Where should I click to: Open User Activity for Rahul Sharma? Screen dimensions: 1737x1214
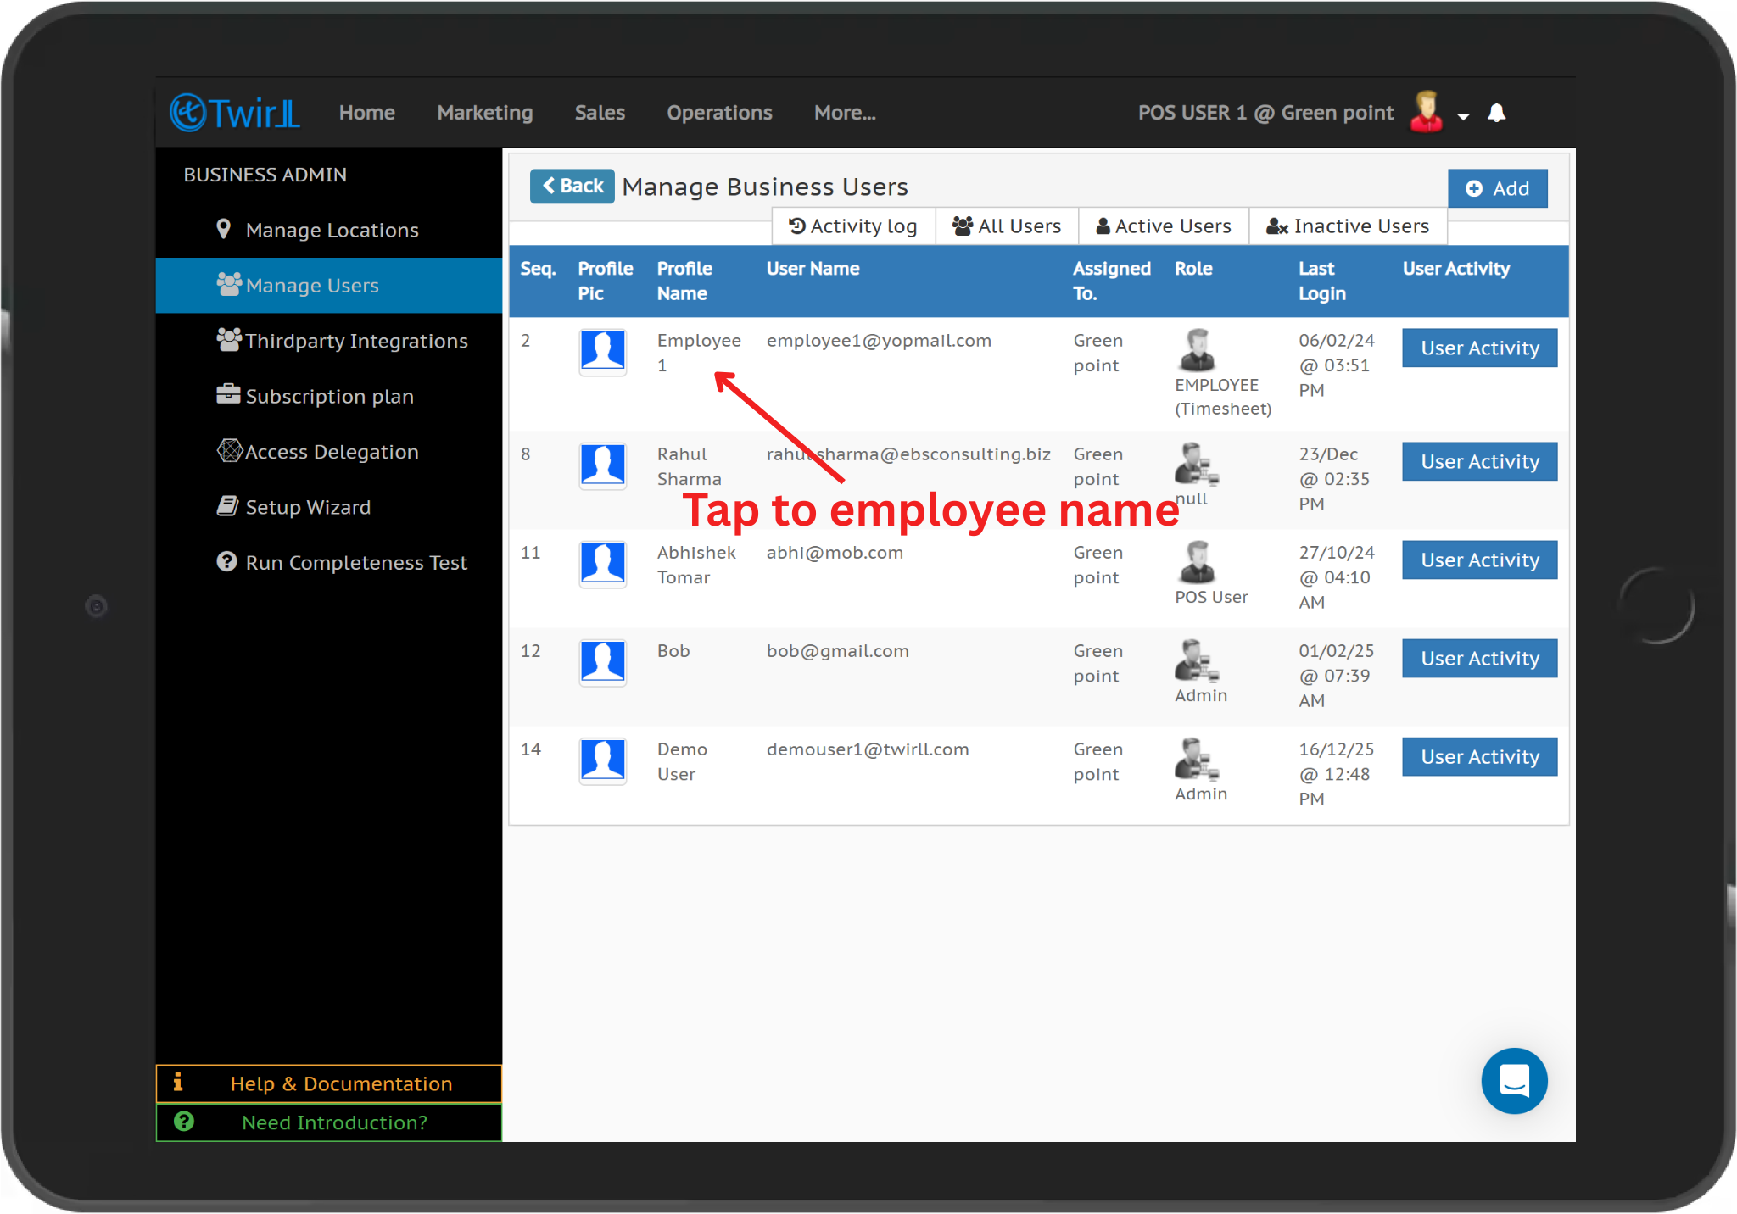pyautogui.click(x=1479, y=462)
